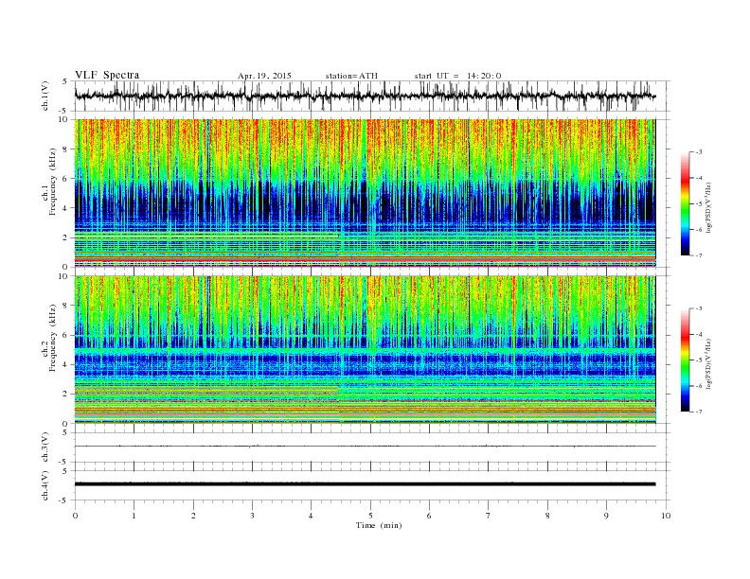Click the "start UT = 14:20:0" header text
Viewport: 750px width, 579px height.
point(457,76)
